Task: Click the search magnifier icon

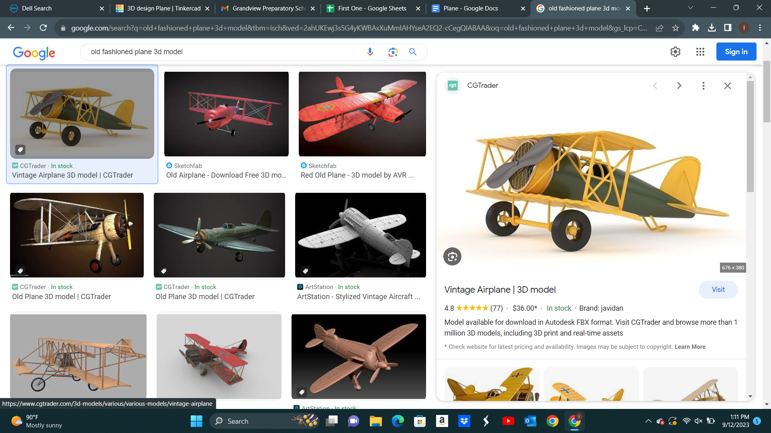Action: [x=413, y=52]
